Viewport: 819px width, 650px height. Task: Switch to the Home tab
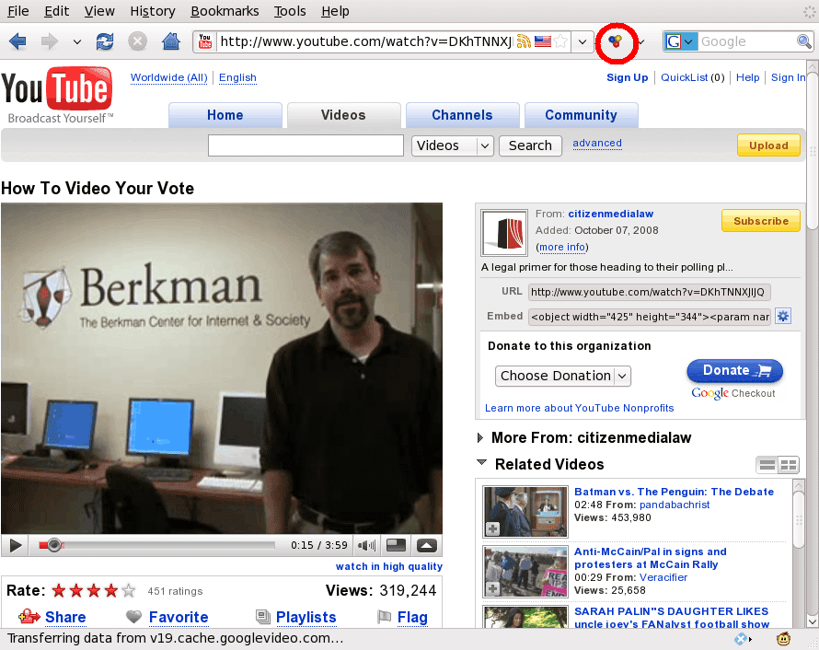click(x=225, y=115)
